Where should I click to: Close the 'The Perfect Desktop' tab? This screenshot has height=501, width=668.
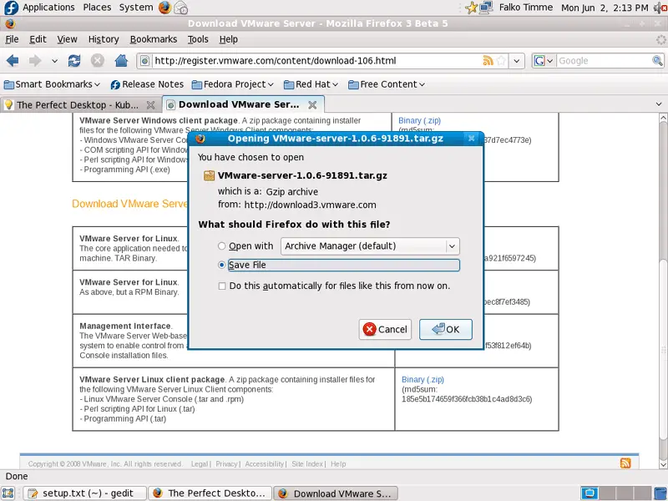pos(150,105)
